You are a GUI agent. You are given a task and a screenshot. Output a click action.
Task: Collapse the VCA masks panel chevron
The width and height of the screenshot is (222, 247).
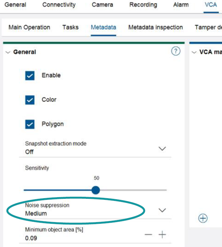click(194, 52)
